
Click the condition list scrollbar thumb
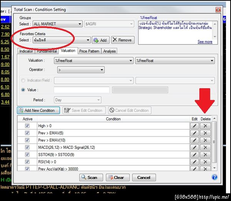tap(214, 142)
